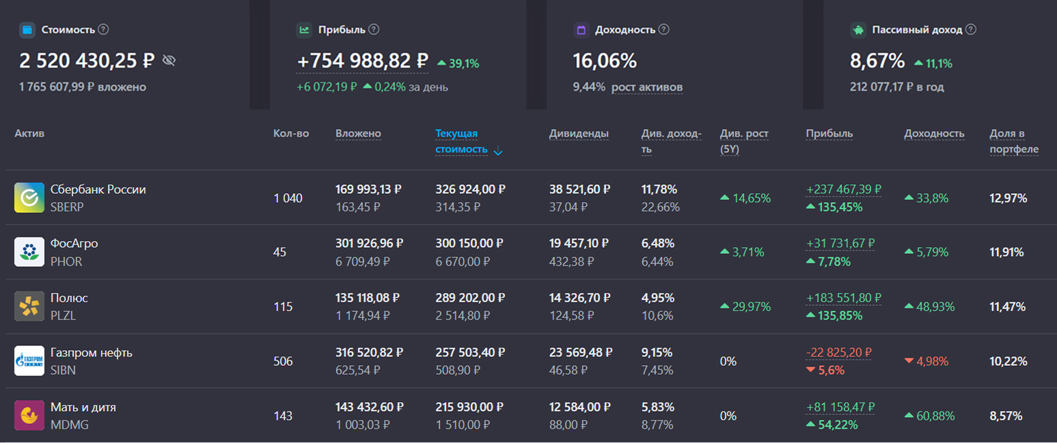This screenshot has width=1057, height=443.
Task: Click the PhosAgro PHOR logo icon
Action: point(29,252)
